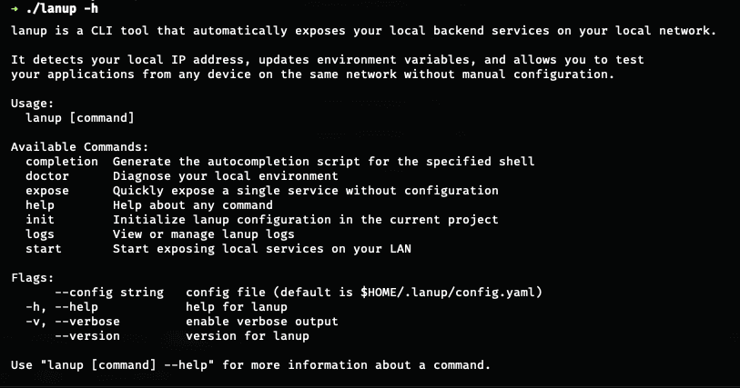This screenshot has height=388, width=740.
Task: Click the Available Commands: heading
Action: point(79,146)
